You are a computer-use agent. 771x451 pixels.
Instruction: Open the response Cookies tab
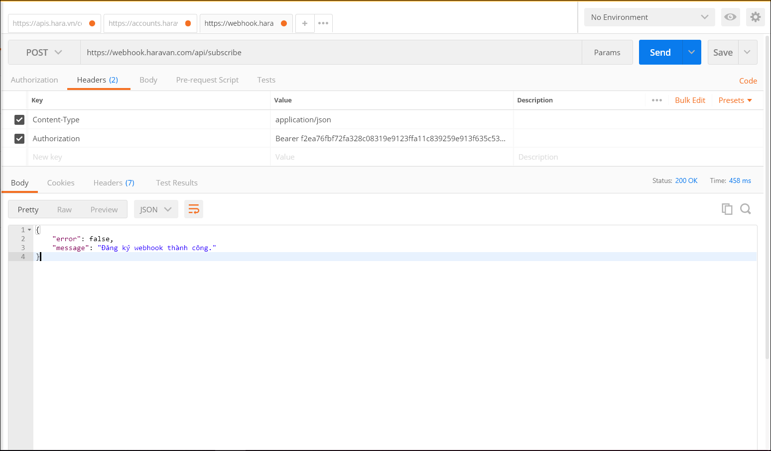point(61,183)
